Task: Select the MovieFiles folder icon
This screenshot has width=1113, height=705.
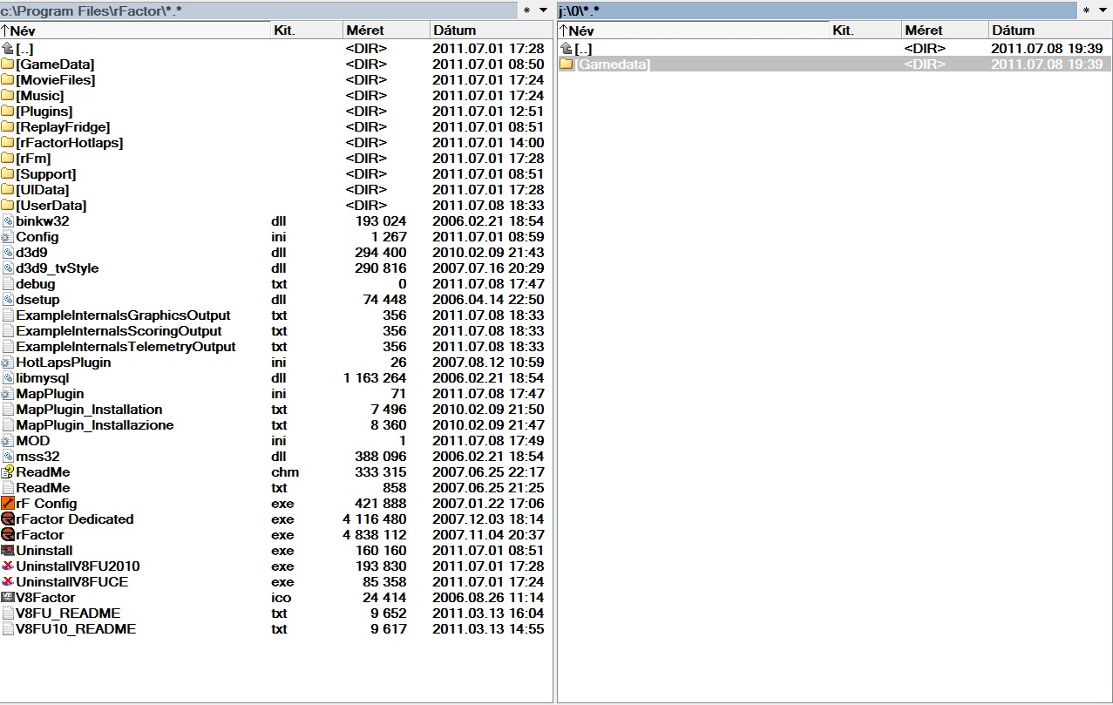Action: point(8,80)
